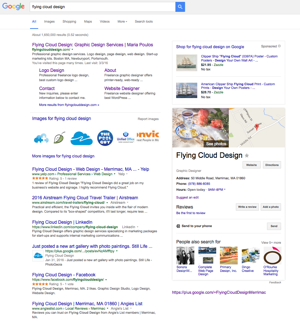Viewport: 300px width, 323px height.
Task: Click Be the first to review
Action: pos(191,213)
